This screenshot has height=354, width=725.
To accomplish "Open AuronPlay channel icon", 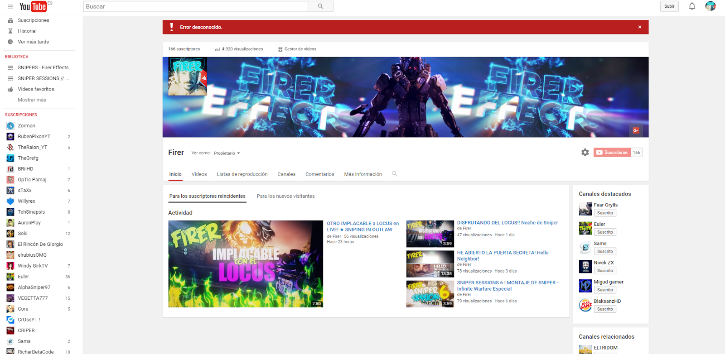I will 10,223.
